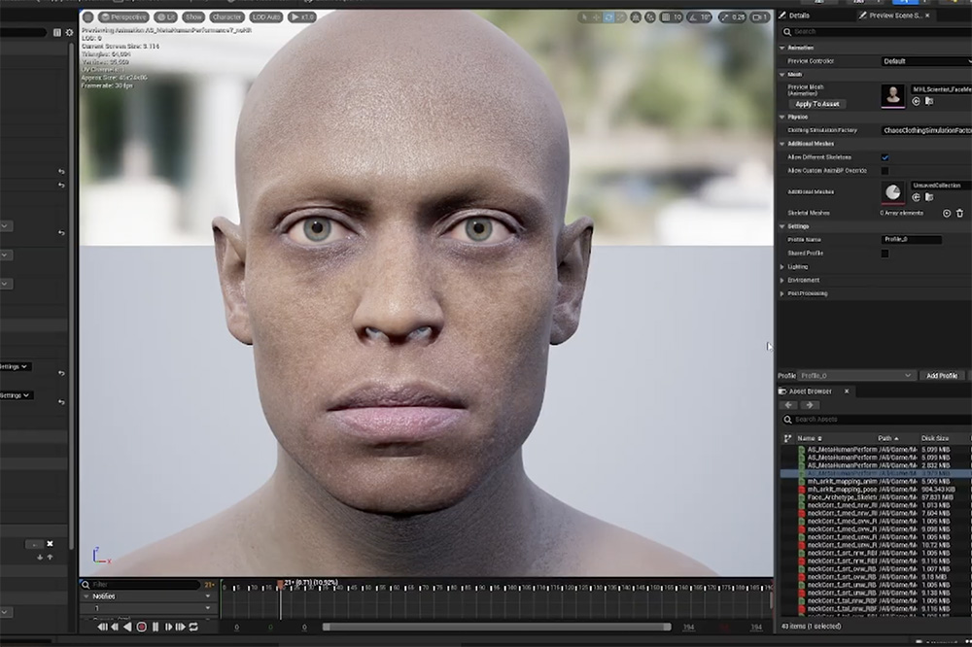Click the record button in playback controls
This screenshot has height=647, width=972.
click(141, 628)
